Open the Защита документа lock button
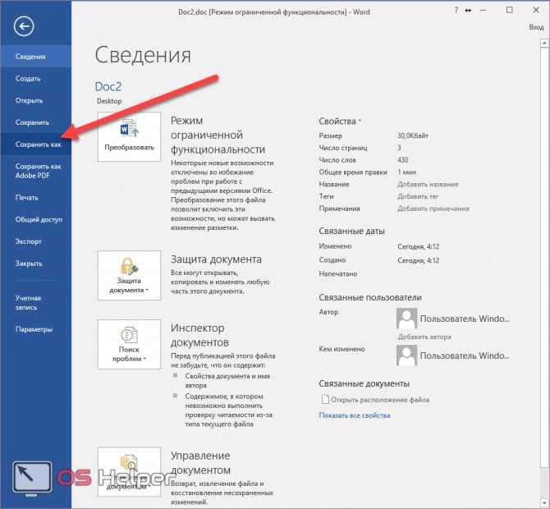Screen dimensions: 550x509 pyautogui.click(x=129, y=275)
